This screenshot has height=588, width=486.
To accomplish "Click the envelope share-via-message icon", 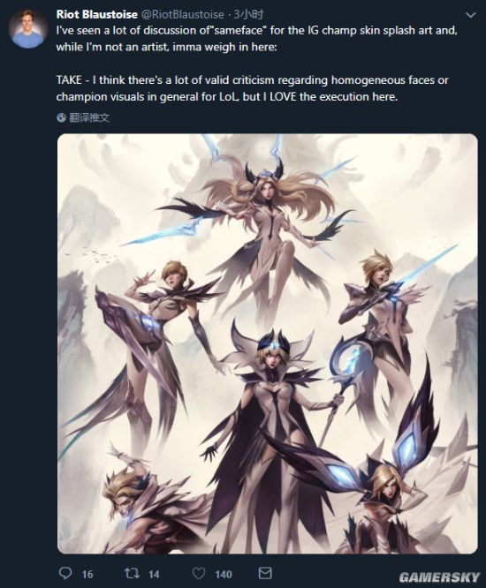I will [x=265, y=573].
